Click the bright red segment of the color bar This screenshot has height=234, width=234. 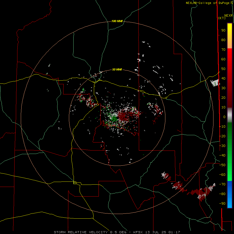[x=230, y=55]
